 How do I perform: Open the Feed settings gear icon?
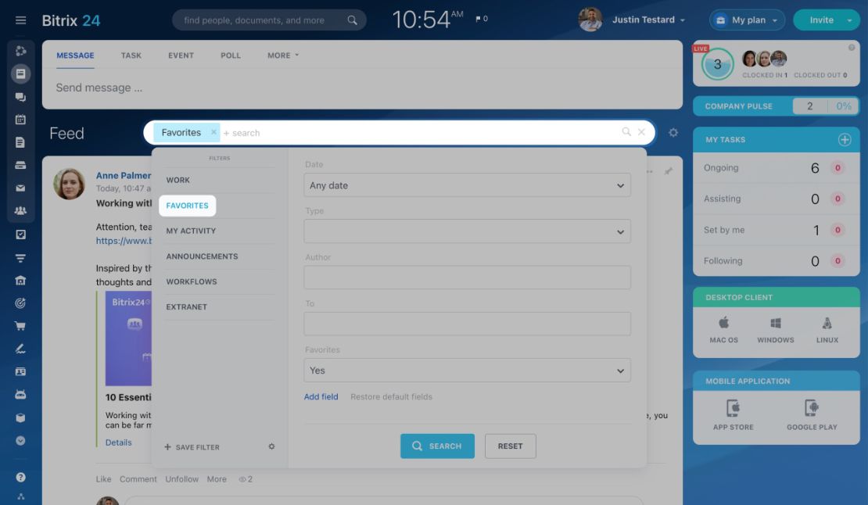673,133
